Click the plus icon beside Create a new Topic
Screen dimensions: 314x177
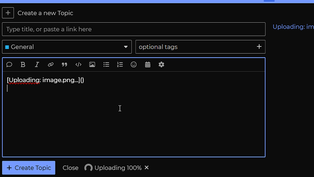point(8,13)
